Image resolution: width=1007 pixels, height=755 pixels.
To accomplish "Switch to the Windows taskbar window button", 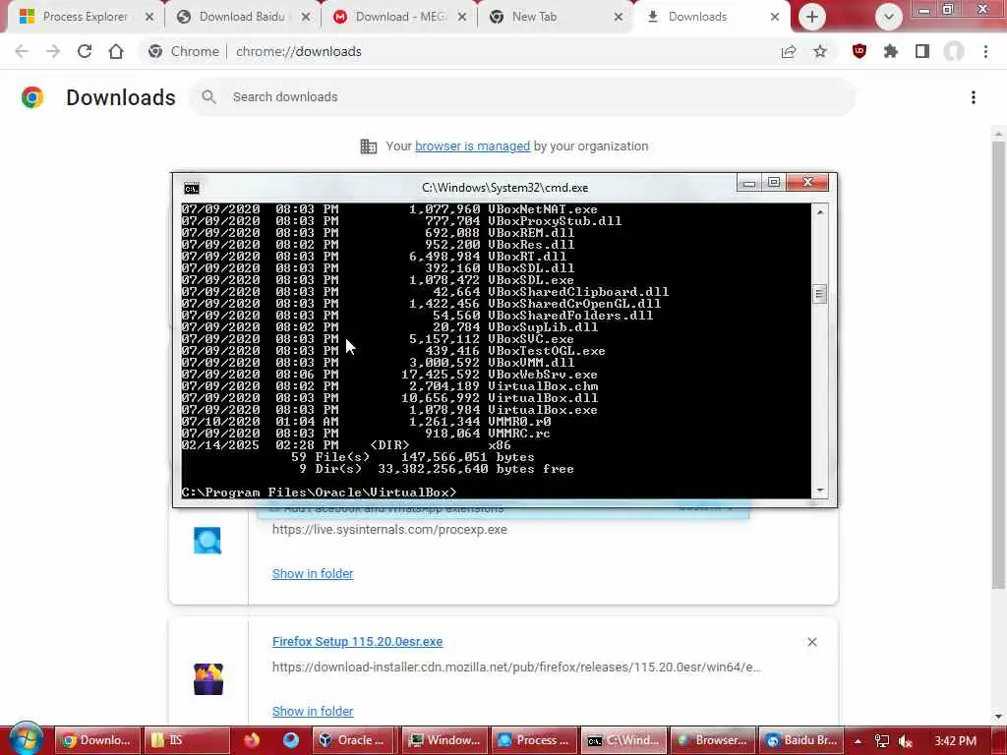I will pos(445,740).
